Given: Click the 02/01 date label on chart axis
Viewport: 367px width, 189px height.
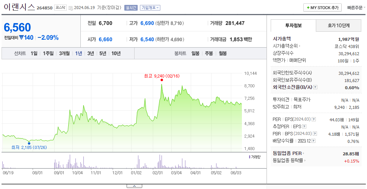Looking at the screenshot, I should [157, 173].
